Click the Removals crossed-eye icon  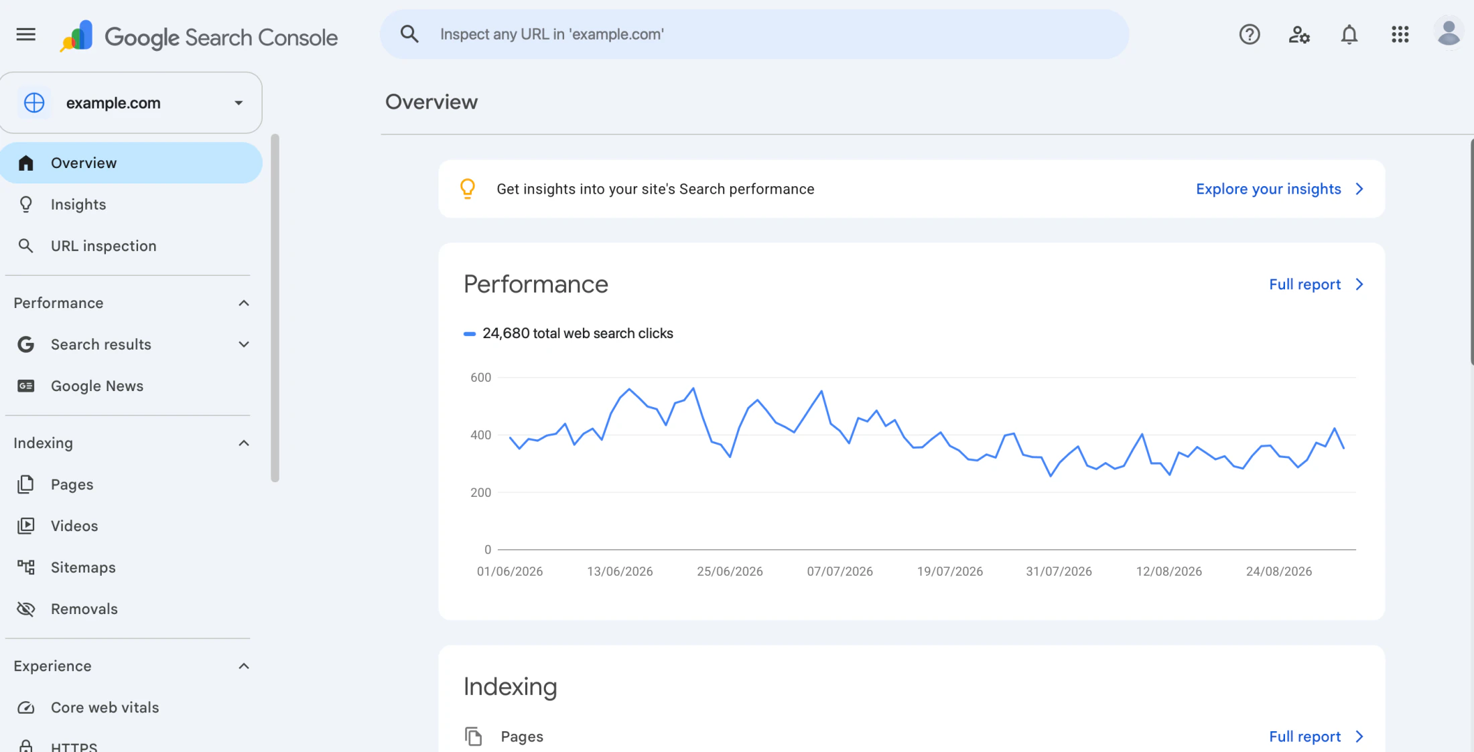click(26, 609)
